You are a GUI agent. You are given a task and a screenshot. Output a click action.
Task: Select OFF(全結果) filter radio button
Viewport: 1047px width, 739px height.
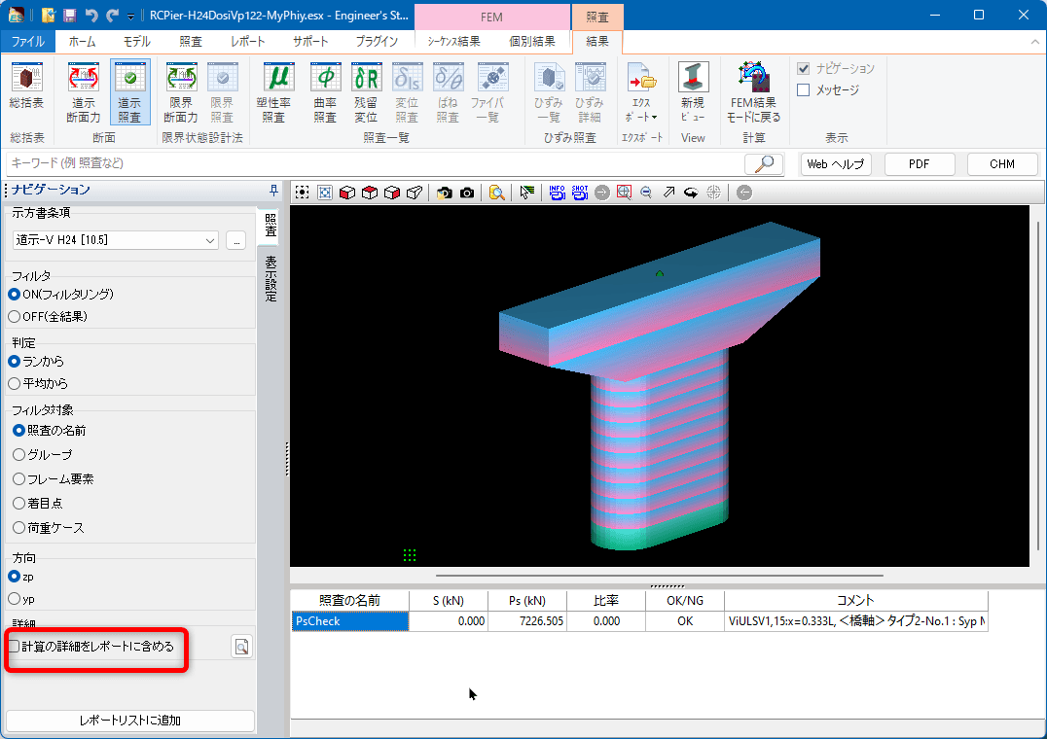(15, 316)
